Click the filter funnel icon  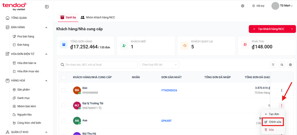(273, 65)
